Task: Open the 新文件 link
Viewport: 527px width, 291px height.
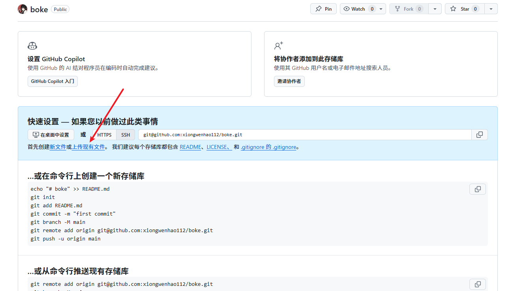Action: click(x=58, y=147)
